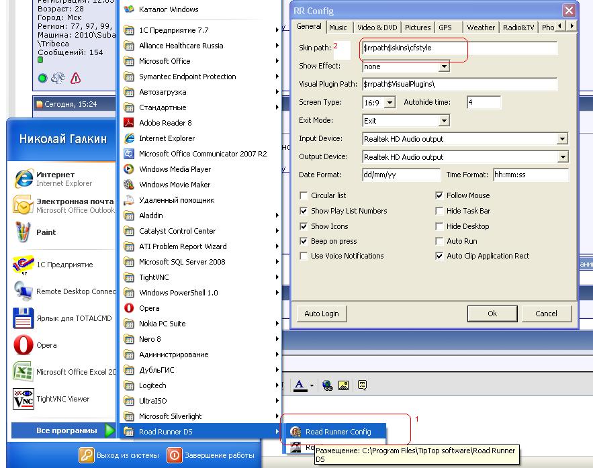This screenshot has width=593, height=468.
Task: Open the Show Effect dropdown
Action: (444, 66)
